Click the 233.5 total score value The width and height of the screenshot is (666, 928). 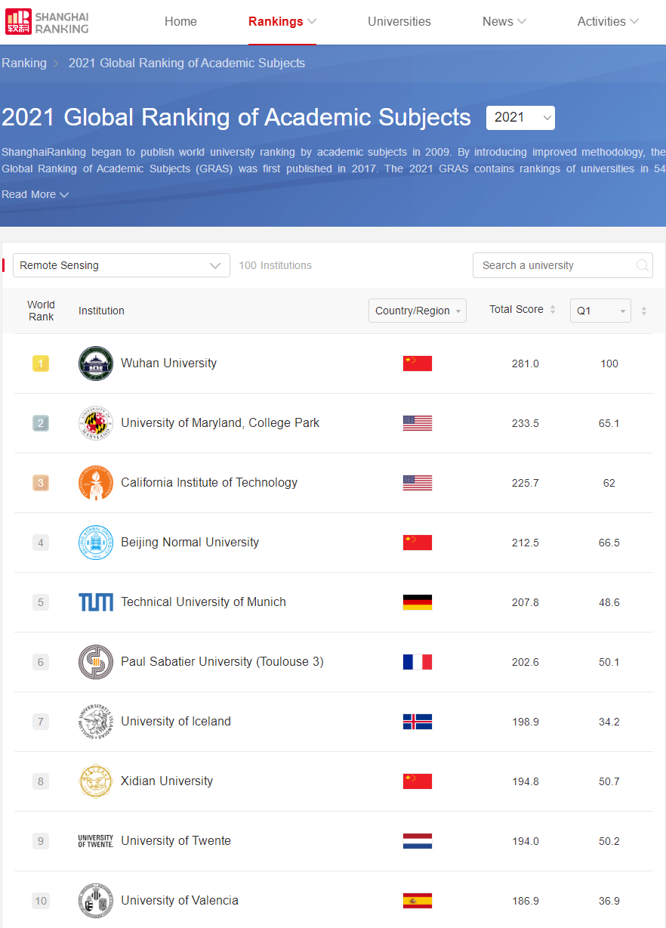pyautogui.click(x=526, y=423)
